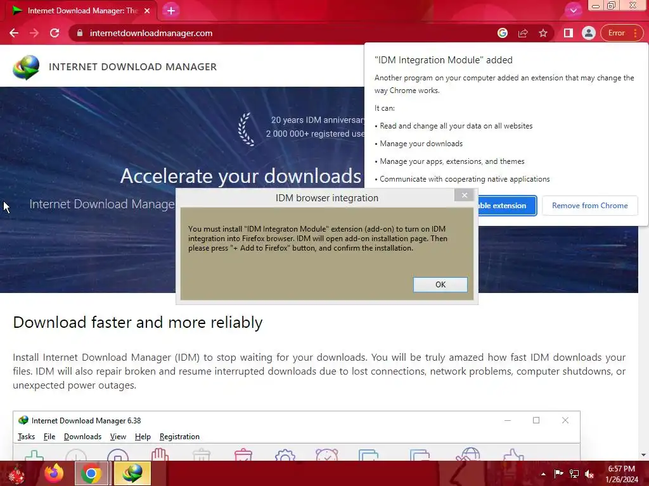This screenshot has height=486, width=649.
Task: Click the address bar URL field
Action: pos(151,33)
